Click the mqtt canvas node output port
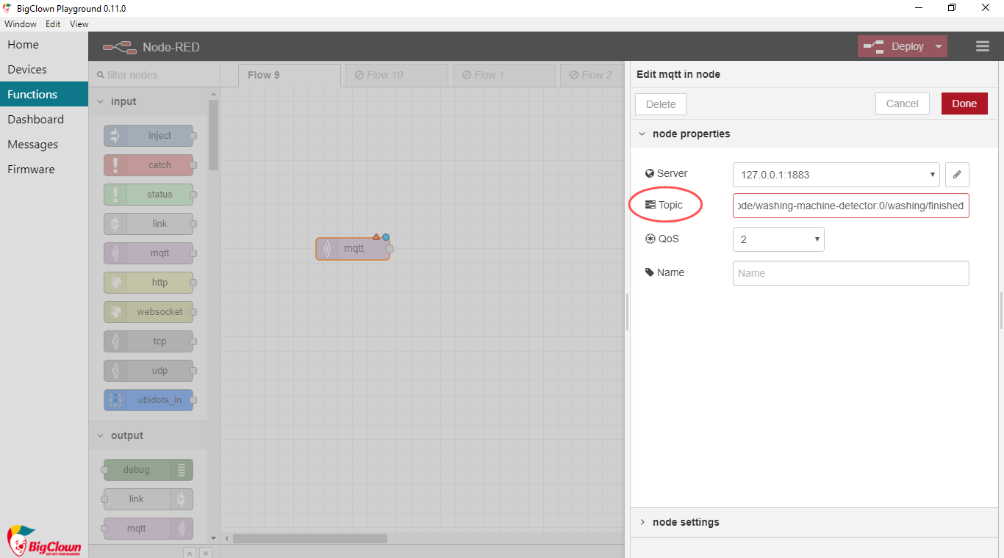Image resolution: width=1004 pixels, height=558 pixels. point(390,249)
